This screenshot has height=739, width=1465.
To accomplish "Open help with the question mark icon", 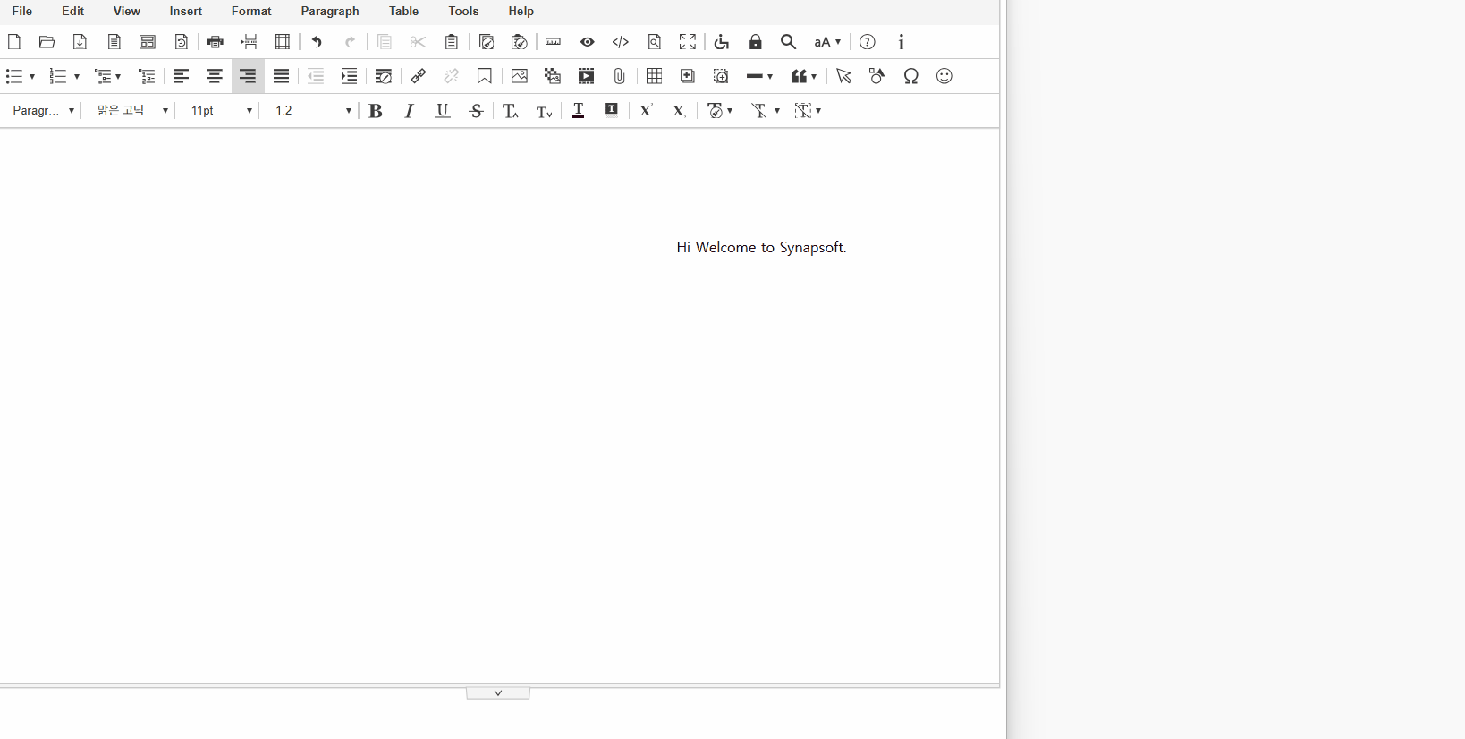I will coord(868,42).
